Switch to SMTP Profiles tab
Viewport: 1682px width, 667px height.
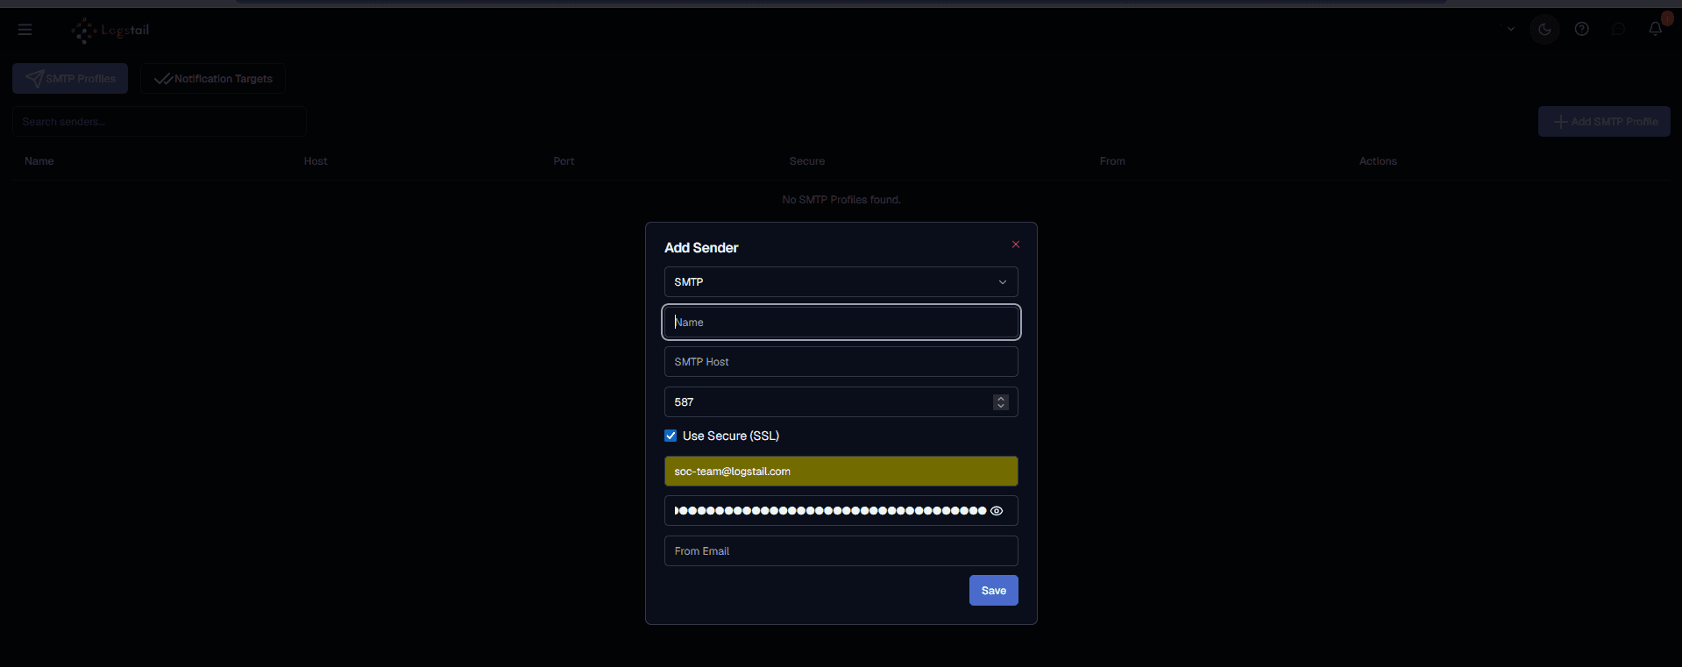pos(70,78)
